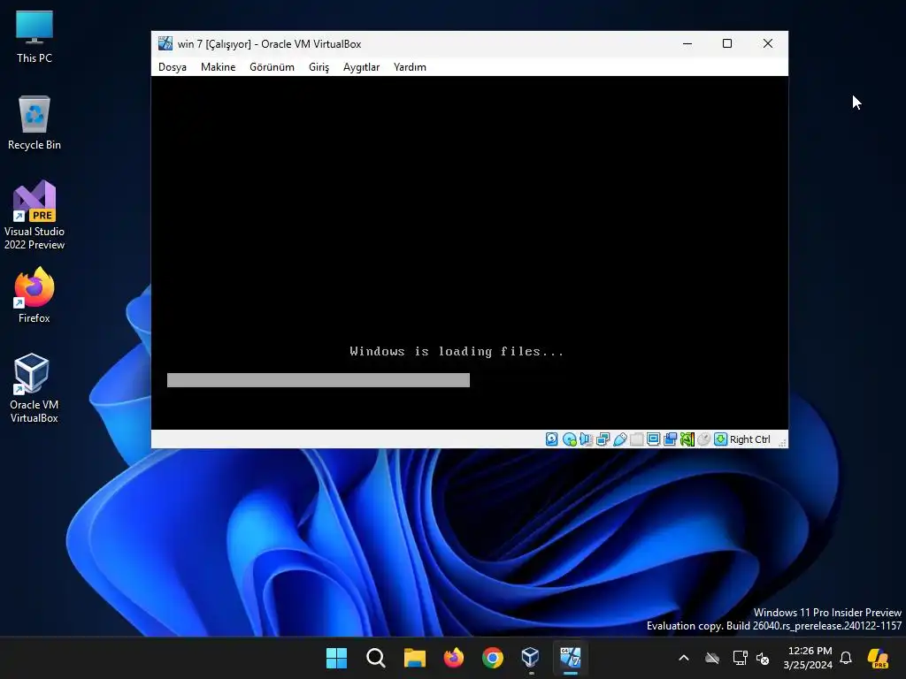This screenshot has width=906, height=679.
Task: Click the display settings status icon
Action: click(654, 439)
